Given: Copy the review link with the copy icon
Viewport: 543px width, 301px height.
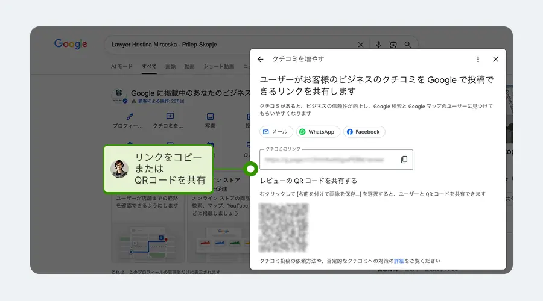Looking at the screenshot, I should click(404, 160).
